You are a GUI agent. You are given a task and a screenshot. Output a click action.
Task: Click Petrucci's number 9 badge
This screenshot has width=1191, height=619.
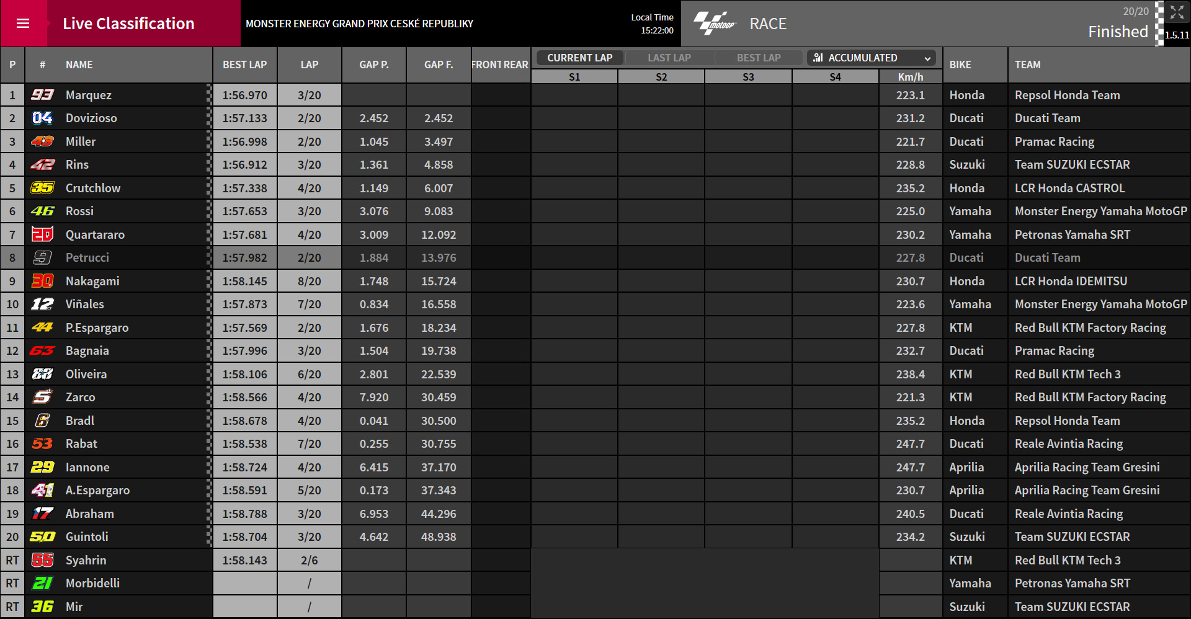[x=42, y=257]
